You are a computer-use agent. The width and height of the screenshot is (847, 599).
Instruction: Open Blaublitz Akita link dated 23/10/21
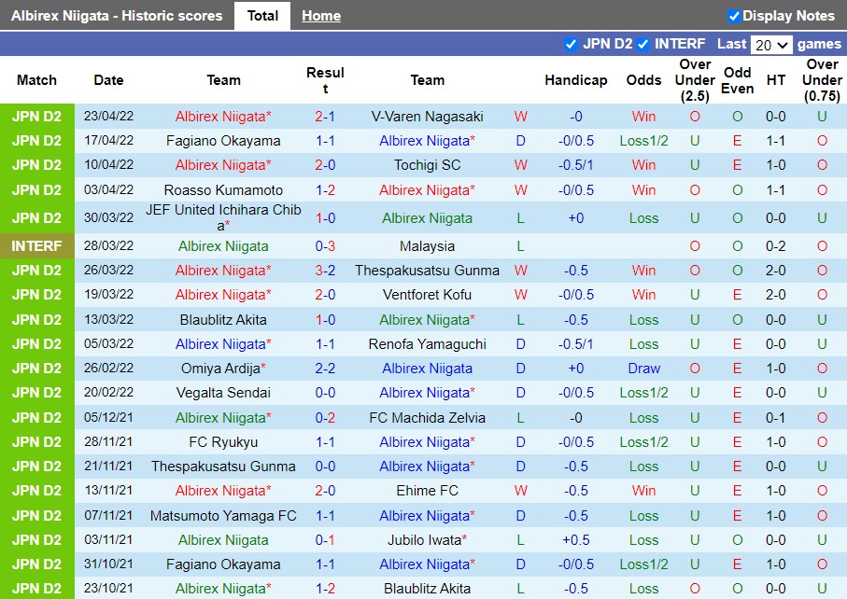[428, 589]
